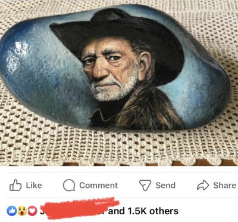Open the "and 1.5K others" reactions list
Screen dimensions: 238x222
[x=143, y=211]
